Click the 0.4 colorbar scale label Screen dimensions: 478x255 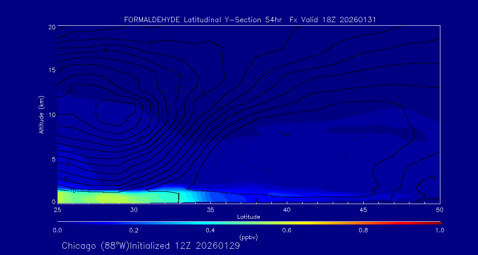pos(210,230)
